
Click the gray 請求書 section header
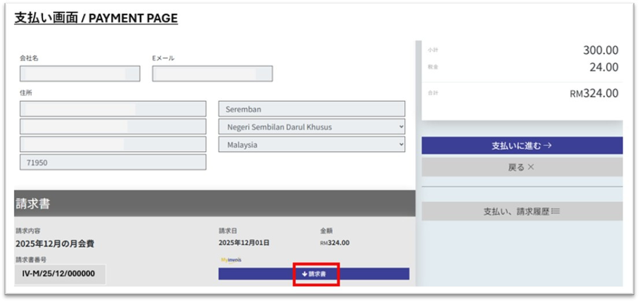[214, 203]
